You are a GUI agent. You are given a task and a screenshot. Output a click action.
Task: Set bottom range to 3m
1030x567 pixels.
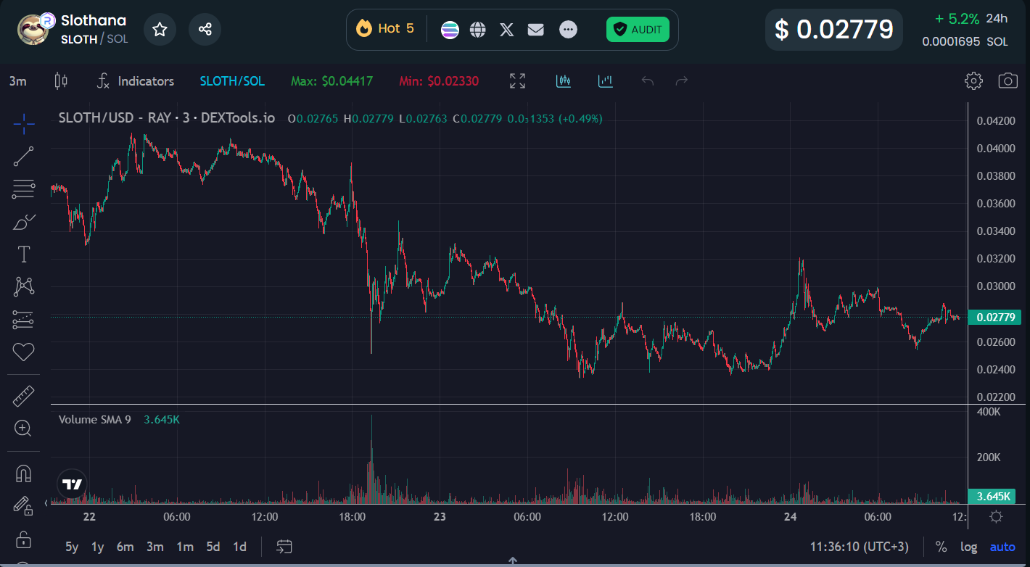tap(154, 547)
